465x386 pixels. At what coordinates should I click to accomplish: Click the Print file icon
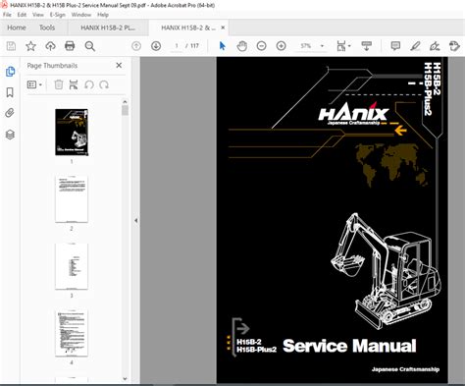[70, 46]
